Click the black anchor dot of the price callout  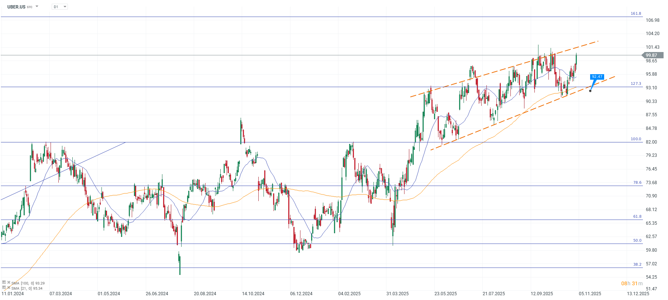590,91
